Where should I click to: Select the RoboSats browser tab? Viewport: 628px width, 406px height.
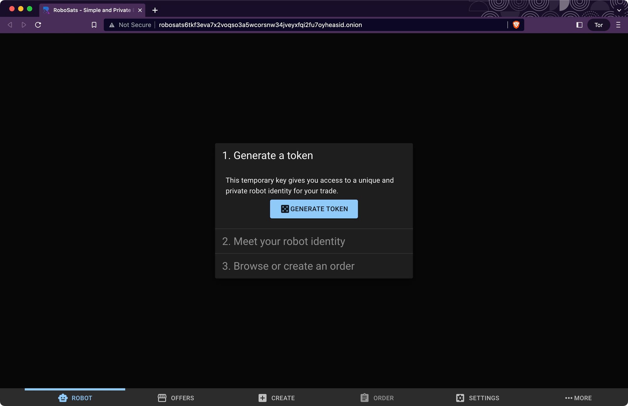point(92,10)
